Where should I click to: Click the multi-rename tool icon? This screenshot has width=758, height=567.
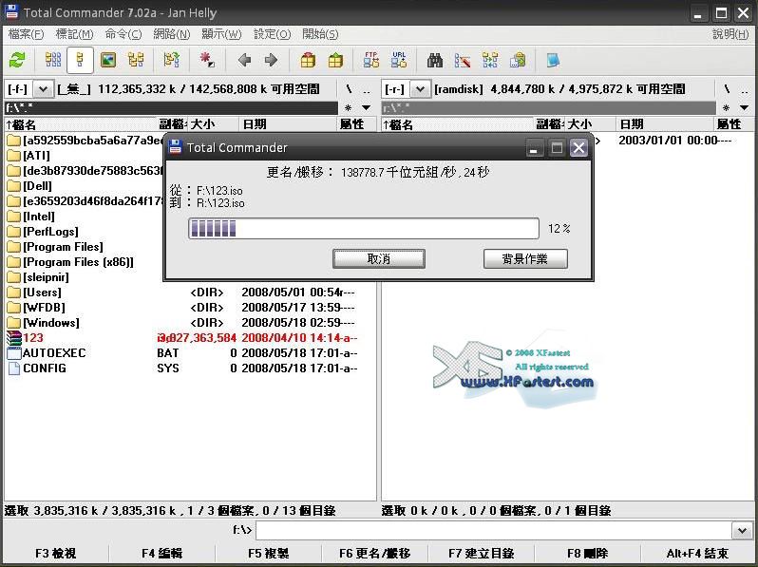[463, 60]
